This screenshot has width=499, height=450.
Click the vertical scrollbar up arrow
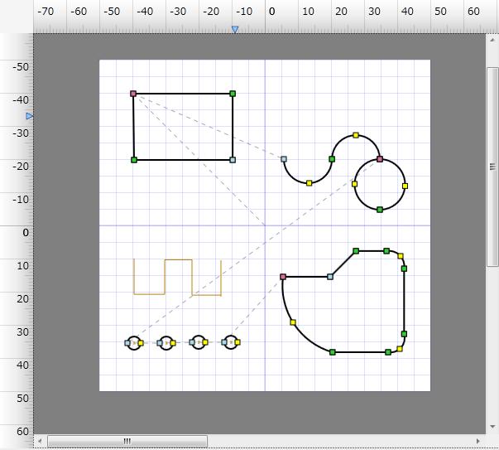492,39
